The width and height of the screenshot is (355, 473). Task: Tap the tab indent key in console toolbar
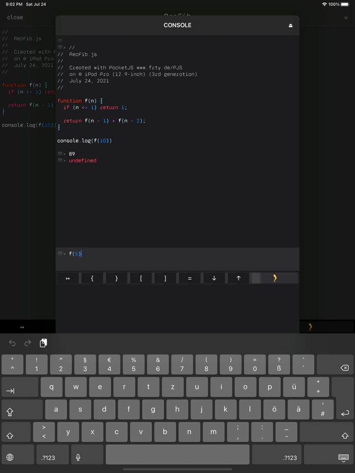coord(67,279)
